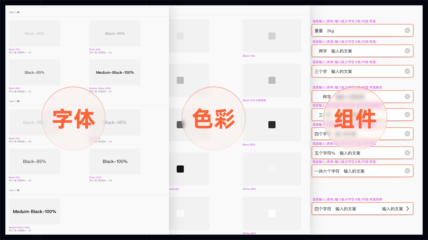Click 四个字符 输入的文案 text in the bottom field
The width and height of the screenshot is (428, 240).
pos(335,209)
